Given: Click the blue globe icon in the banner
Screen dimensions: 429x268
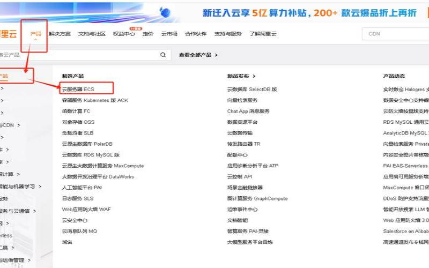Looking at the screenshot, I should click(x=165, y=12).
